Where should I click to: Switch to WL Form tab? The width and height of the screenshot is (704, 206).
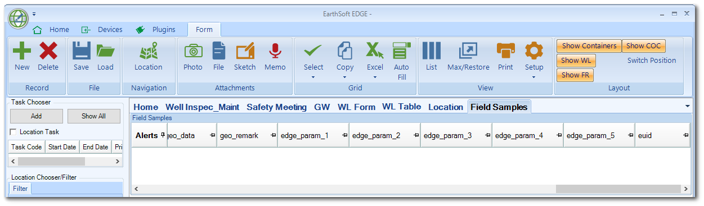[x=356, y=107]
